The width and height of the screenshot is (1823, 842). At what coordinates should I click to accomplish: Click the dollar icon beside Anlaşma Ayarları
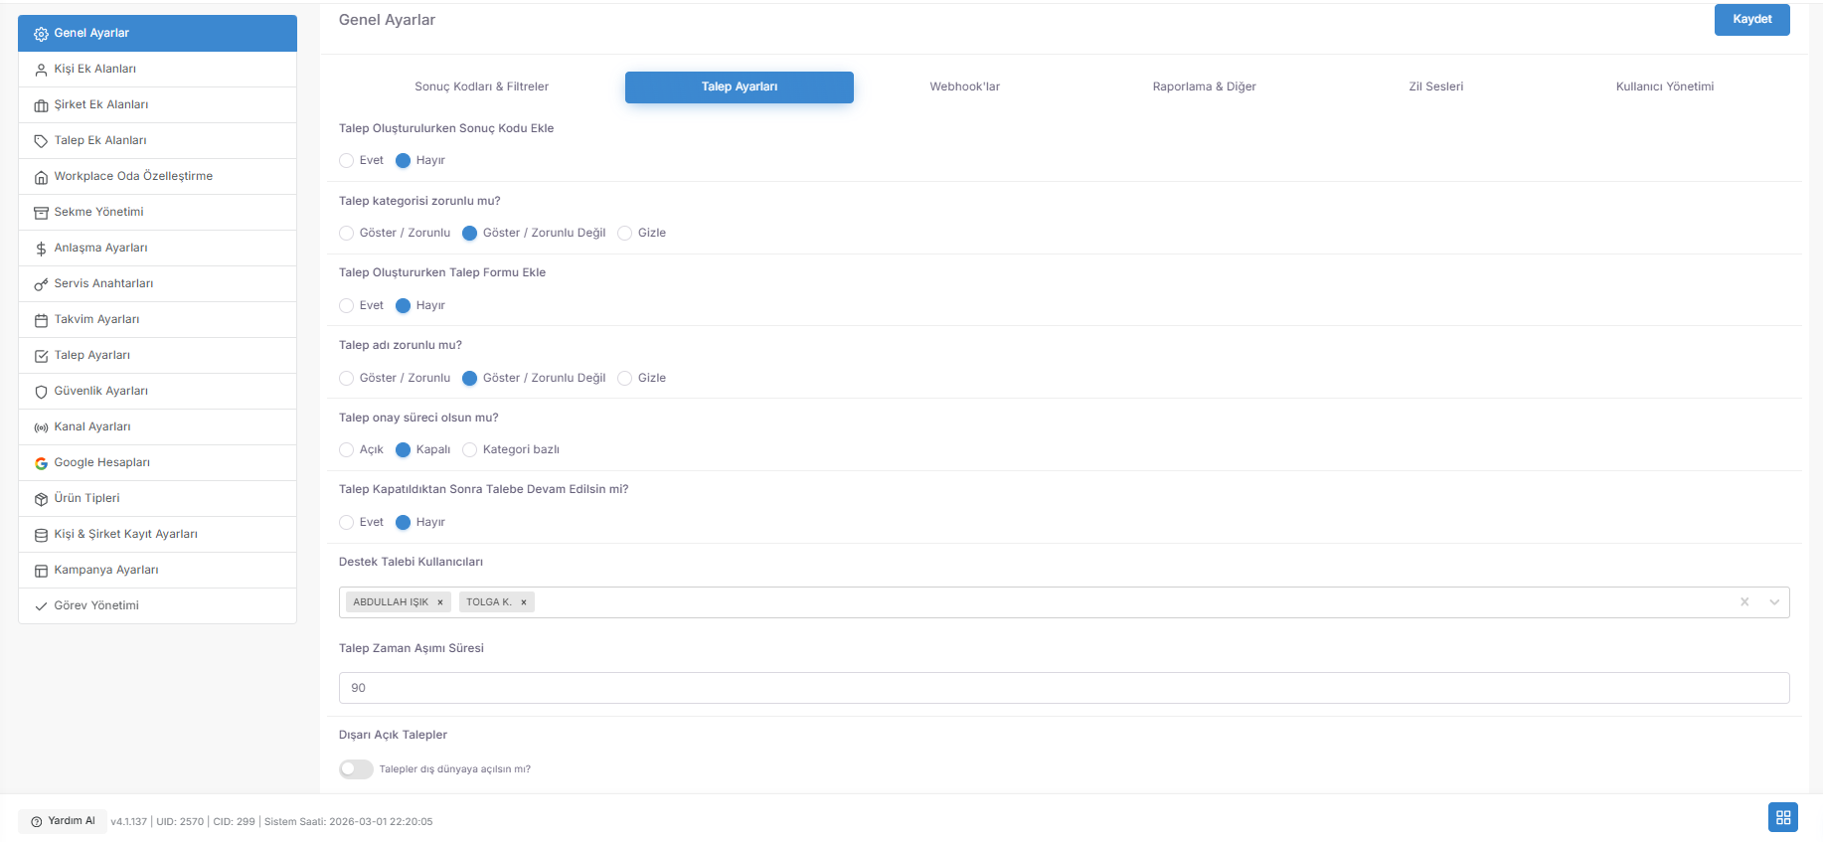[x=41, y=249]
